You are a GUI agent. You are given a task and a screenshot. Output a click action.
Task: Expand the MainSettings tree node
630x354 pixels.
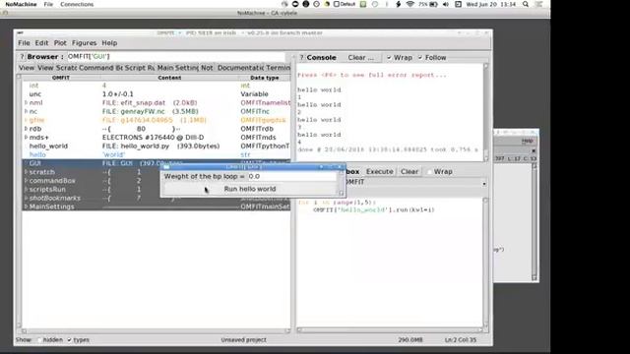point(27,206)
